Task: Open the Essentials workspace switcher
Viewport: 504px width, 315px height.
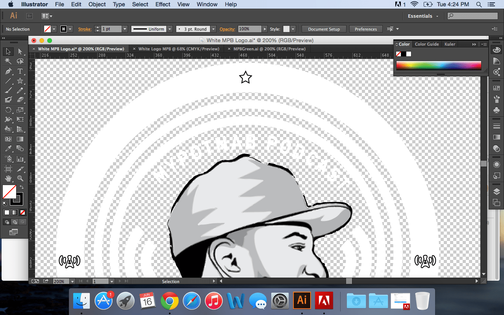Action: pyautogui.click(x=423, y=16)
